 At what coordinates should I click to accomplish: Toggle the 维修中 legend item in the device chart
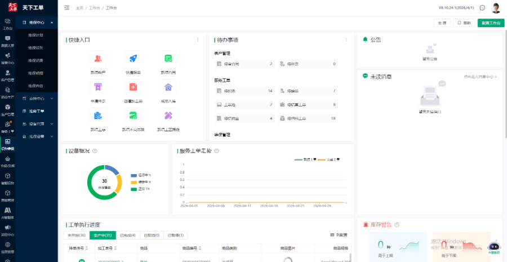point(141,182)
